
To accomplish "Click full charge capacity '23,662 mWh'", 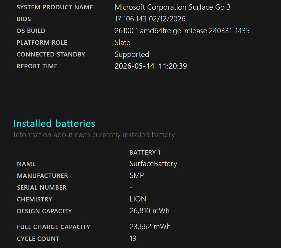I will (150, 227).
